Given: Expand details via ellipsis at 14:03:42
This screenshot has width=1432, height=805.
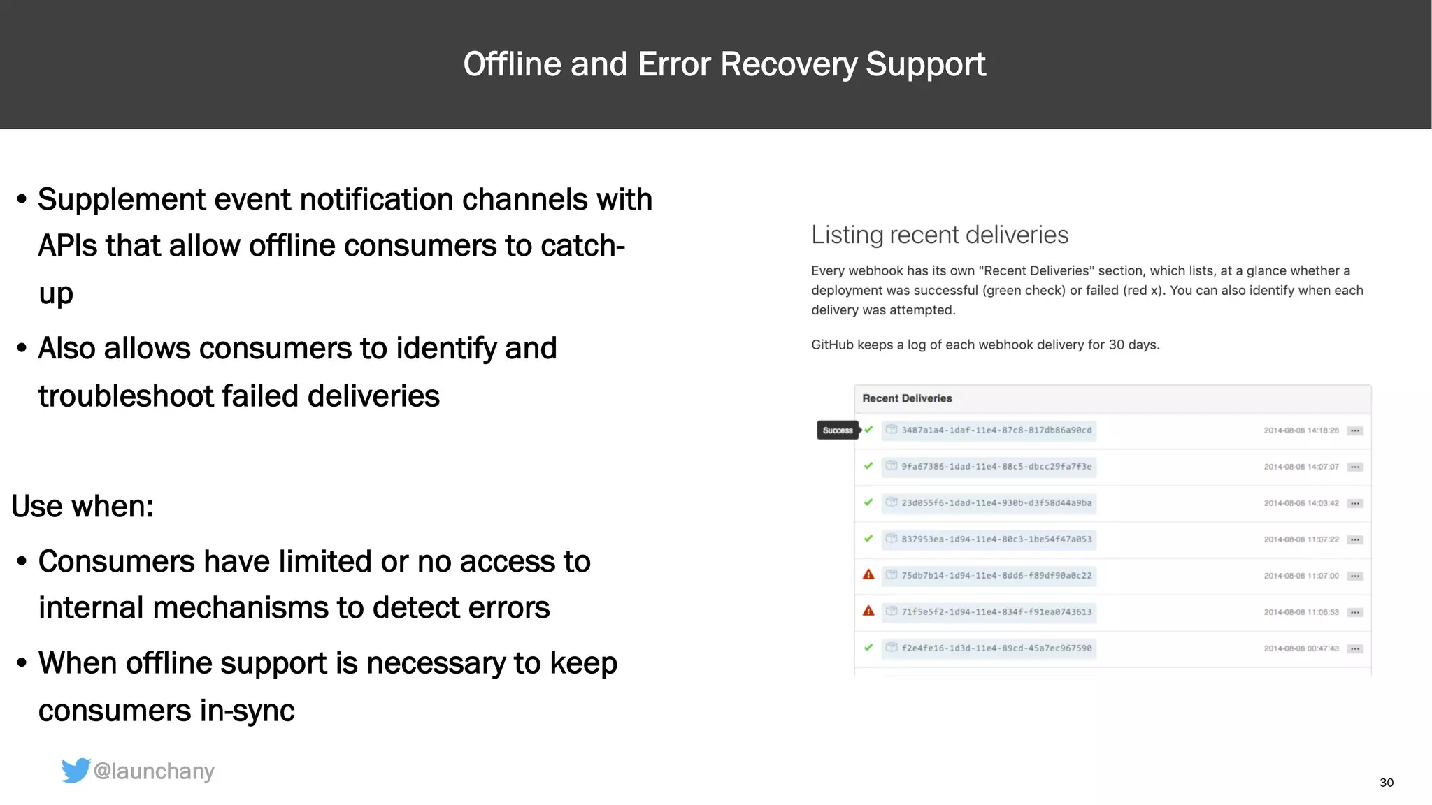Looking at the screenshot, I should (x=1355, y=504).
